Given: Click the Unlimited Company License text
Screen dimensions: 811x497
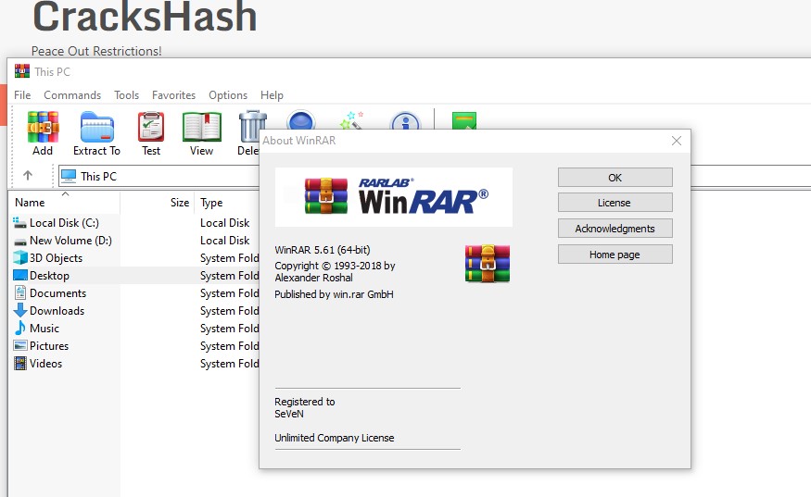Looking at the screenshot, I should pyautogui.click(x=334, y=438).
